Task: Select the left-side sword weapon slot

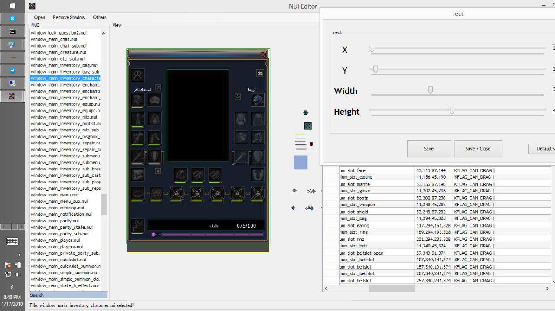Action: click(138, 156)
